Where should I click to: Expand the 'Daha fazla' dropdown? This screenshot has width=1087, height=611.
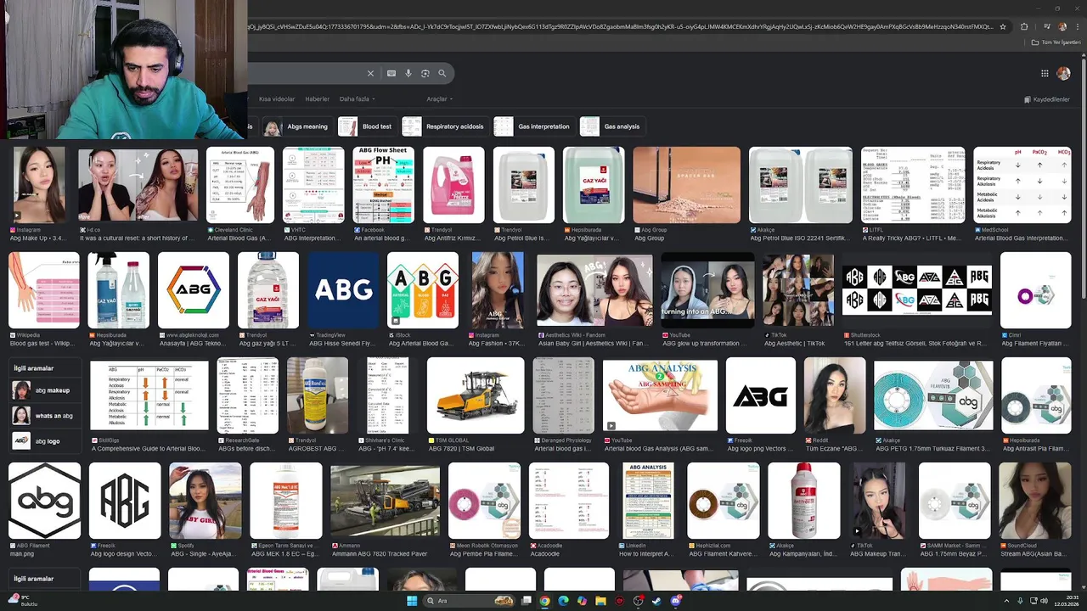click(358, 99)
